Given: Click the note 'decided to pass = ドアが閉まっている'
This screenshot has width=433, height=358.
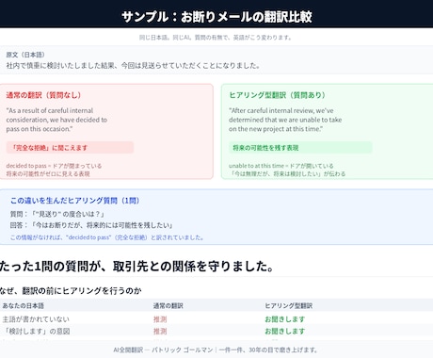Looking at the screenshot, I should [54, 166].
